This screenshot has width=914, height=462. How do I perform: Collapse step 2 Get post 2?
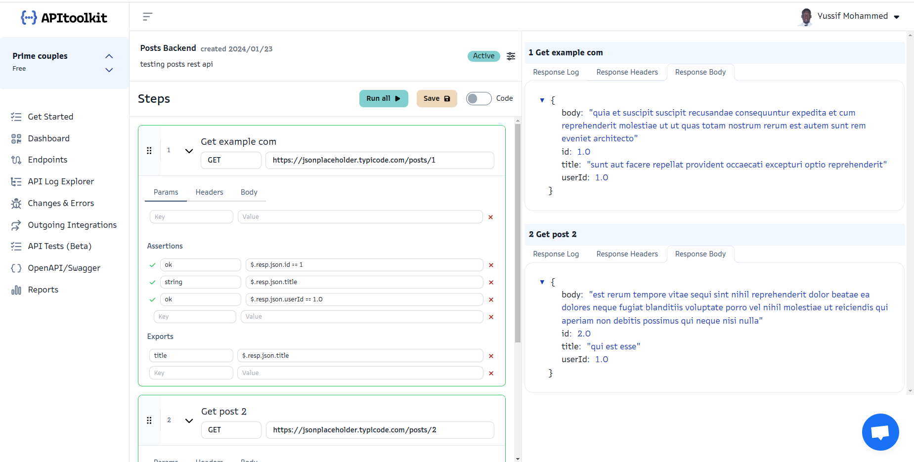click(x=189, y=420)
